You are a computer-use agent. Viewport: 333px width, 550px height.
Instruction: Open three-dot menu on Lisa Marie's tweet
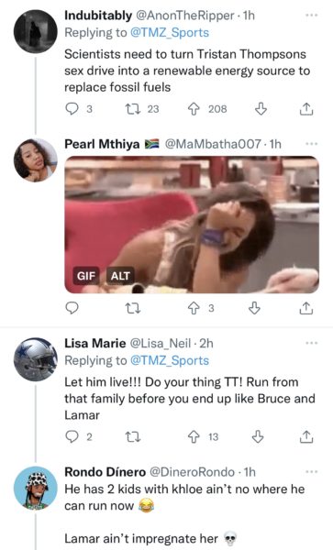(x=311, y=343)
